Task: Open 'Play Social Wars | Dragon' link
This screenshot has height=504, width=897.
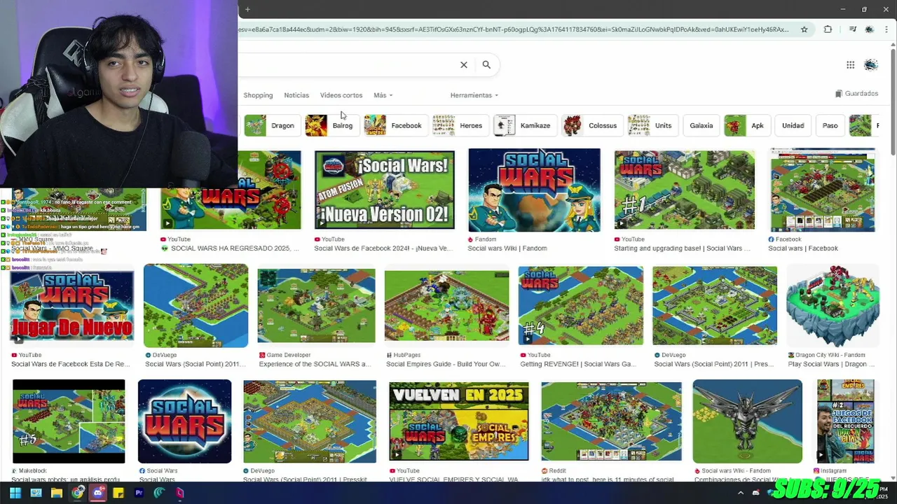Action: [x=831, y=364]
